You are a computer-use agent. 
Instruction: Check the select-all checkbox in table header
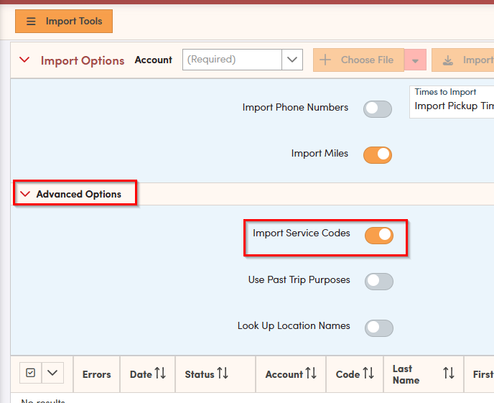30,373
